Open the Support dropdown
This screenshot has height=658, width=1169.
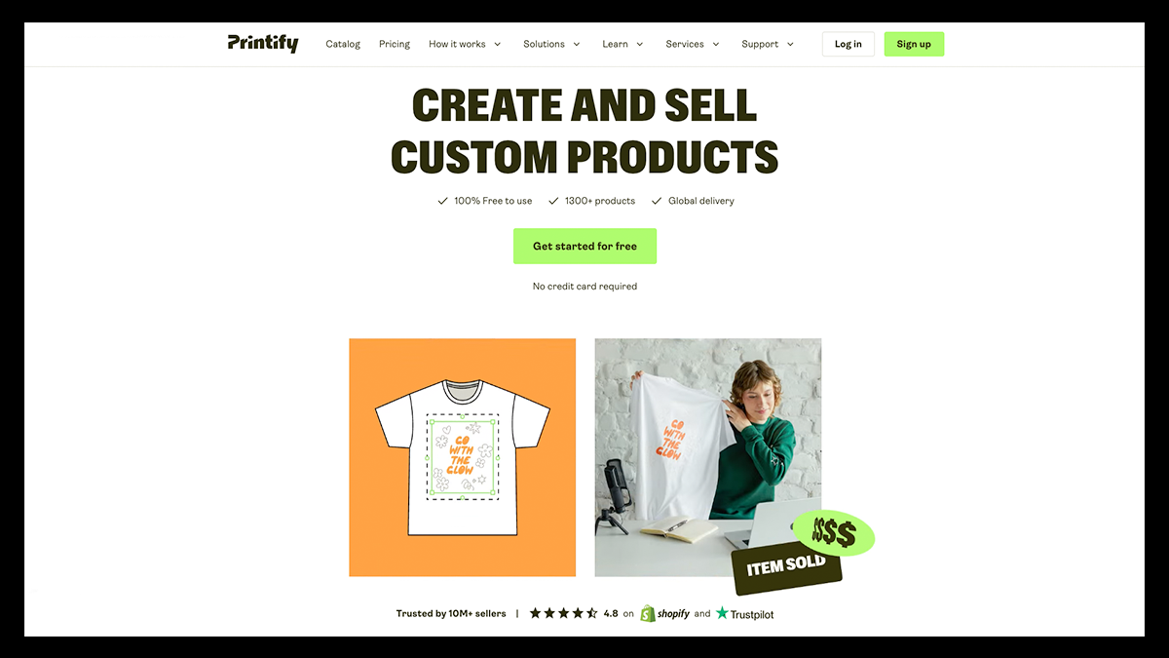click(768, 44)
